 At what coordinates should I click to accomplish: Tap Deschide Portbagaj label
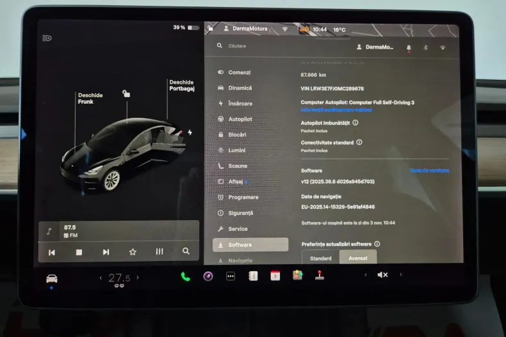coord(182,86)
